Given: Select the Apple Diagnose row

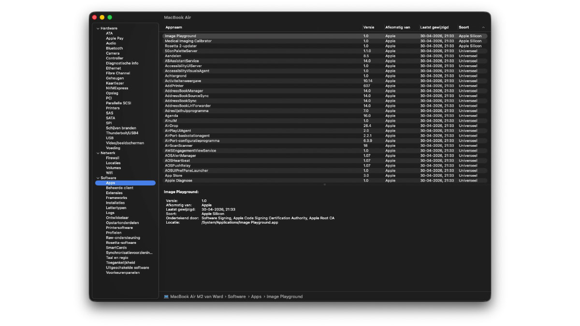Looking at the screenshot, I should pyautogui.click(x=325, y=181).
